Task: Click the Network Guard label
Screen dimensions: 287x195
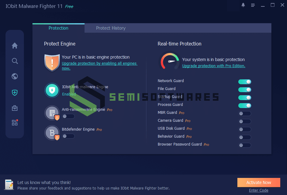Action: (x=171, y=81)
